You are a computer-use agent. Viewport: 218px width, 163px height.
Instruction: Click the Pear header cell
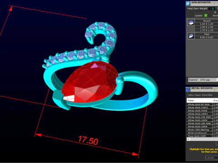(x=206, y=34)
